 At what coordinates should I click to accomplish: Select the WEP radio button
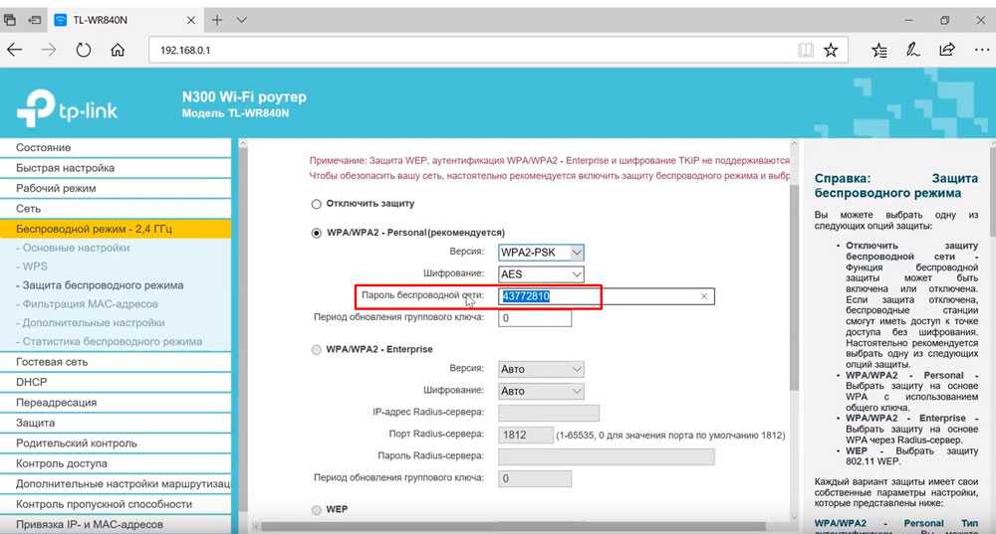pyautogui.click(x=317, y=510)
